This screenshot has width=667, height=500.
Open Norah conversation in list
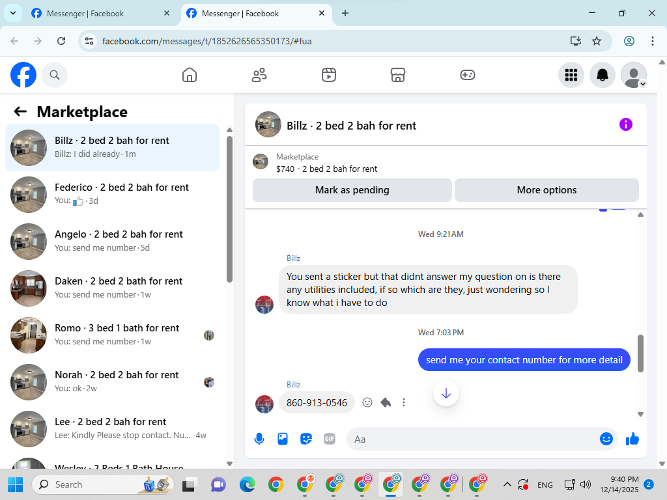[x=112, y=382]
